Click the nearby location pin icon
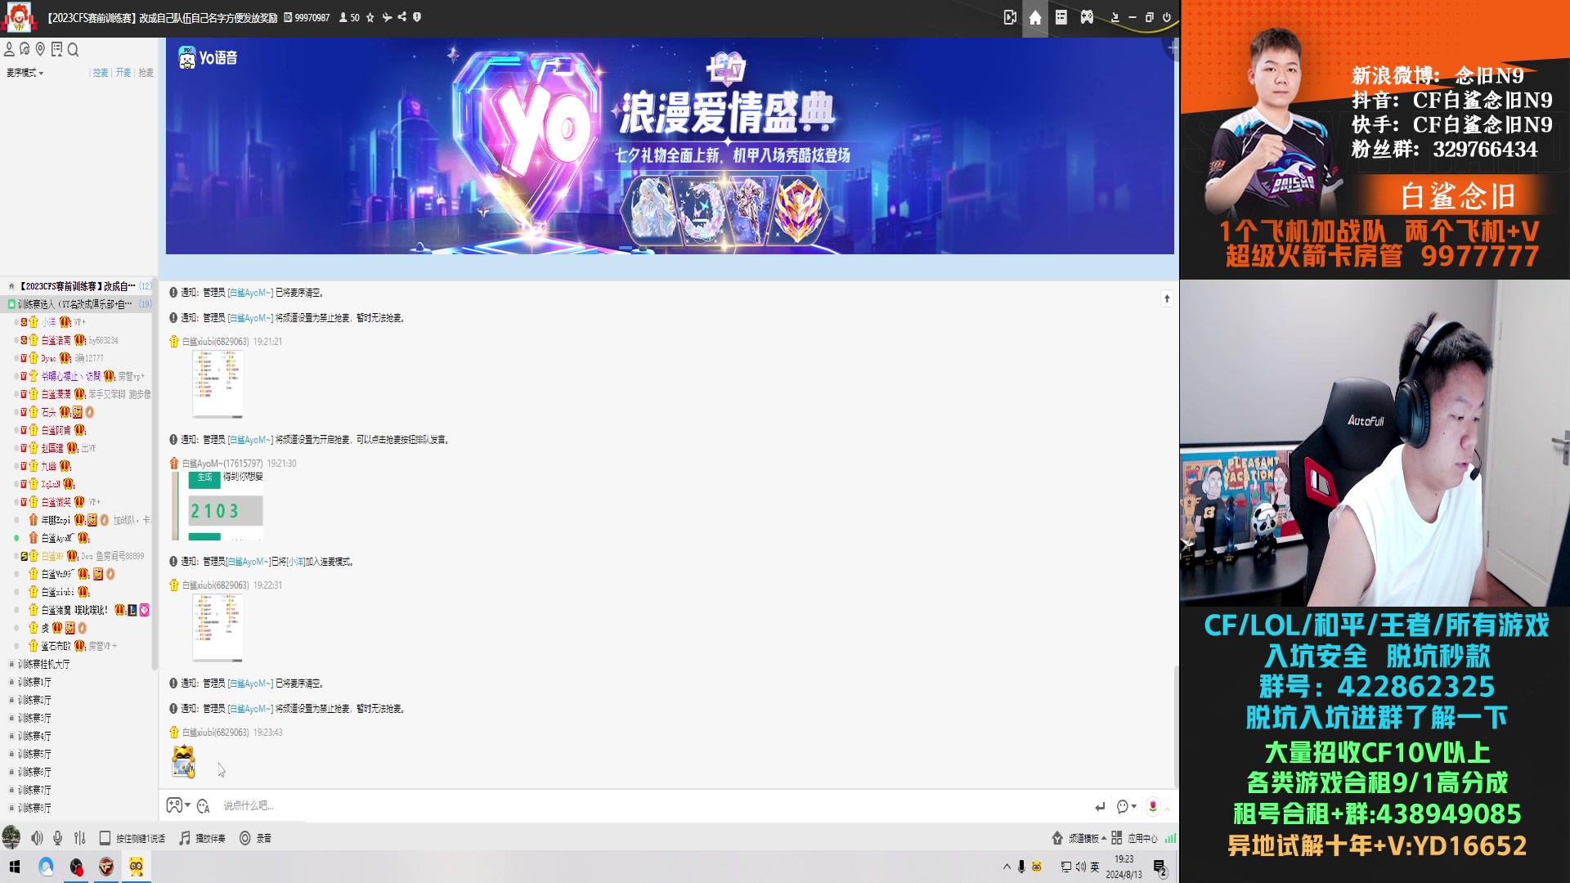Image resolution: width=1570 pixels, height=883 pixels. point(39,50)
